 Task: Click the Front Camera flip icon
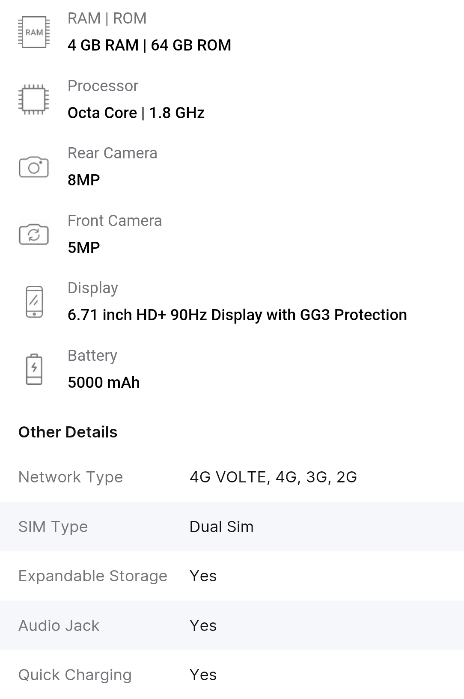[34, 235]
